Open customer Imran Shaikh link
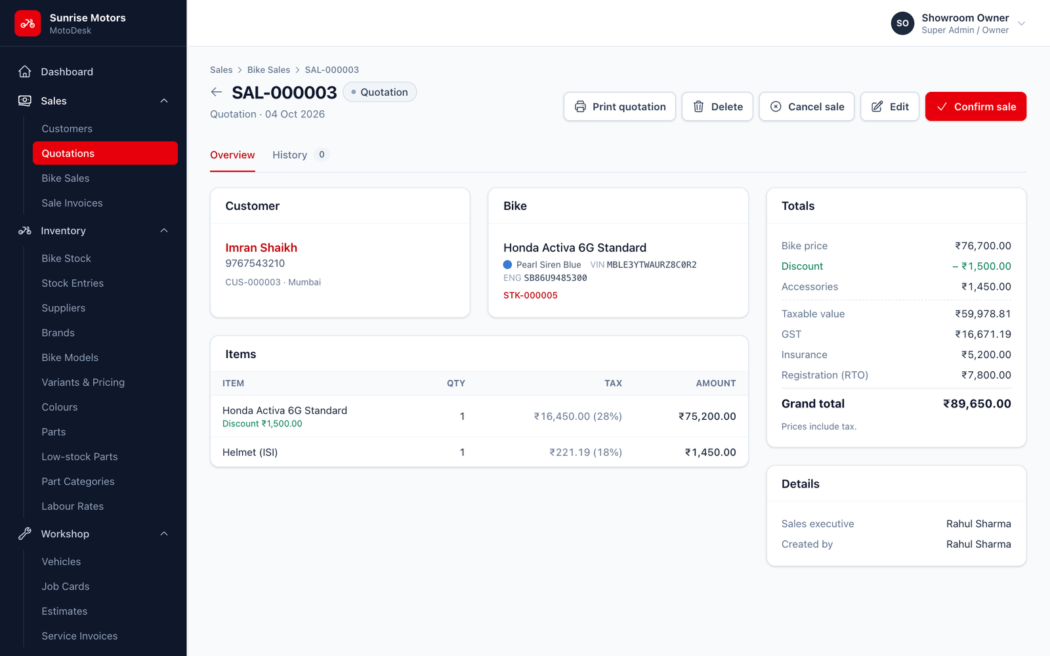Screen dimensions: 1050x656 [x=261, y=247]
